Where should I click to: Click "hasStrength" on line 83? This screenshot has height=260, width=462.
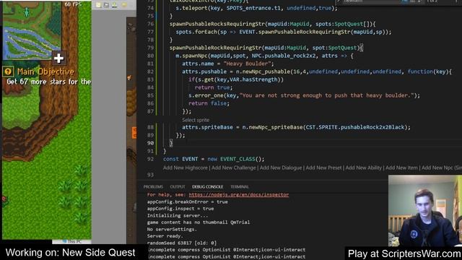click(260, 79)
